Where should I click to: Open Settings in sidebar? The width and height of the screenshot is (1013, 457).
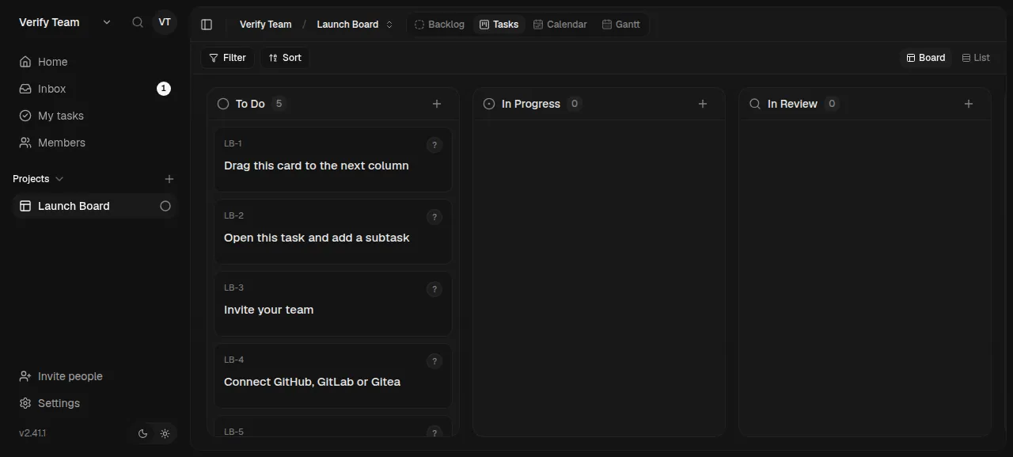(x=95, y=403)
